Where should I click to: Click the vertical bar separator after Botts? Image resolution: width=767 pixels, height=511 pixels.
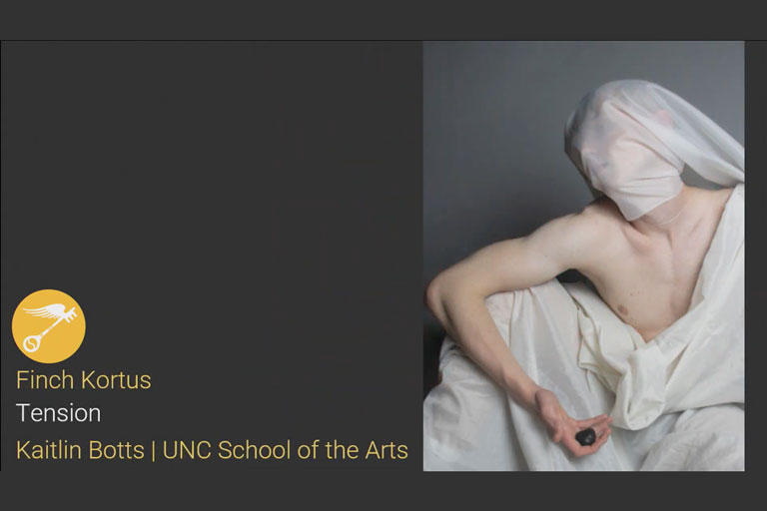(x=154, y=450)
